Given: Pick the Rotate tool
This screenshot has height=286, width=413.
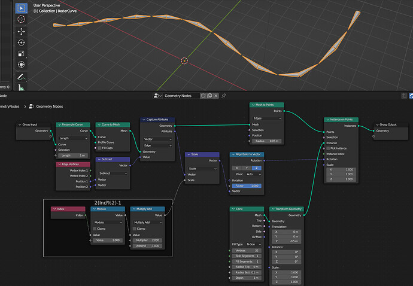Looking at the screenshot, I should pyautogui.click(x=22, y=42).
